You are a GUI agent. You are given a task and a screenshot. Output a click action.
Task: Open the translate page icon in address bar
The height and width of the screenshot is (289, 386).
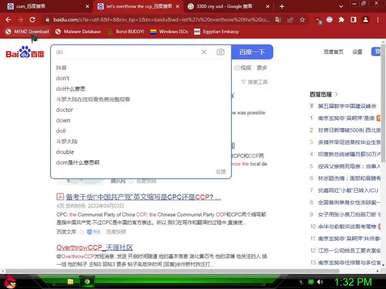point(278,20)
